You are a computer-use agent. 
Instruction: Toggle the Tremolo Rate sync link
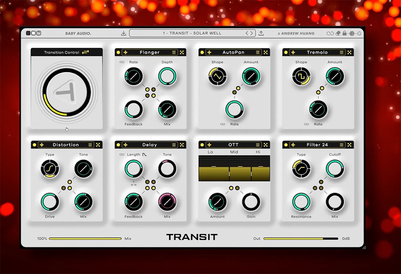[x=306, y=124]
